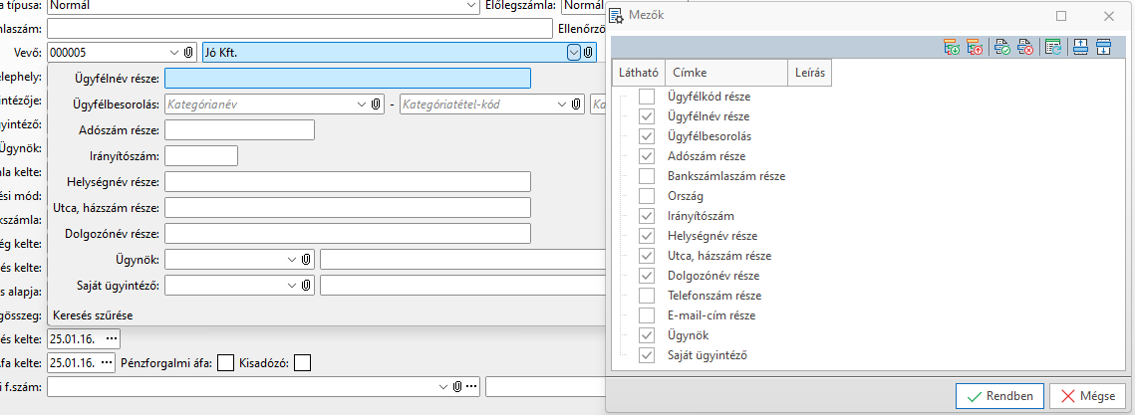Move selected field up icon

1081,48
